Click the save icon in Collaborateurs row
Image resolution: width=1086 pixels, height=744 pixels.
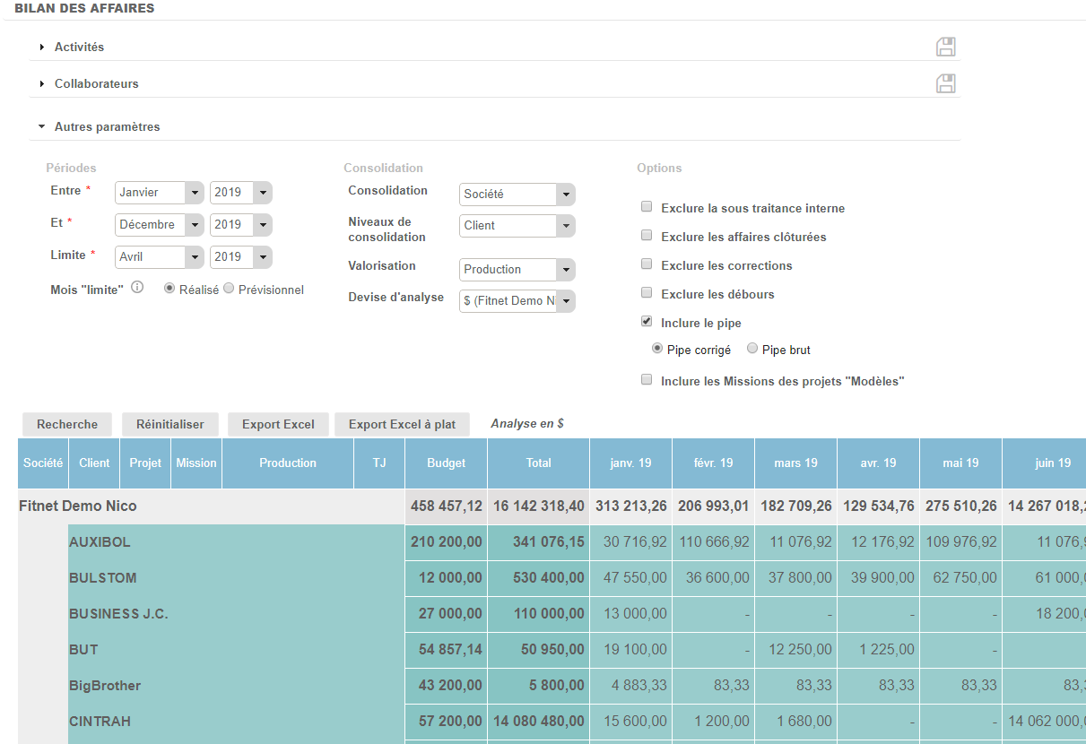(945, 84)
